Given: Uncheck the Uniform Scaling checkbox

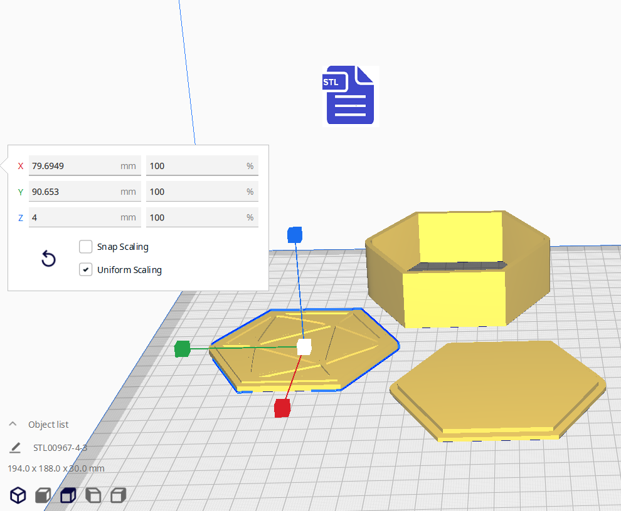Looking at the screenshot, I should [x=86, y=270].
